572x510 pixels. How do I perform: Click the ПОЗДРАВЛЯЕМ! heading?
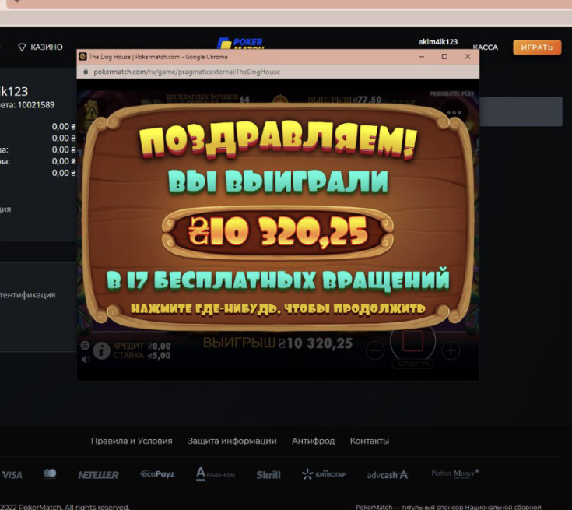pos(278,140)
